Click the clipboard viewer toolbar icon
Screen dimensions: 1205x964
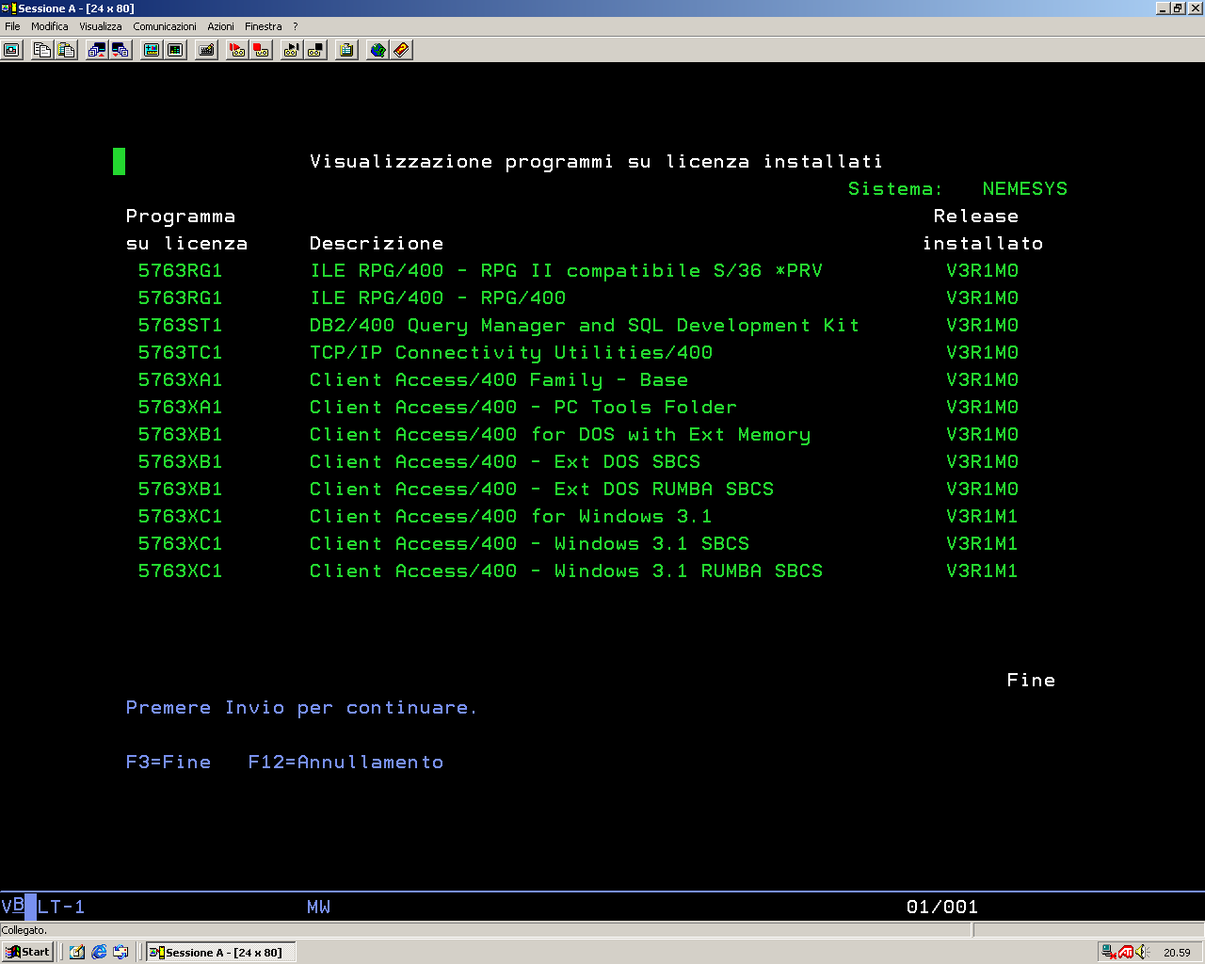tap(346, 50)
